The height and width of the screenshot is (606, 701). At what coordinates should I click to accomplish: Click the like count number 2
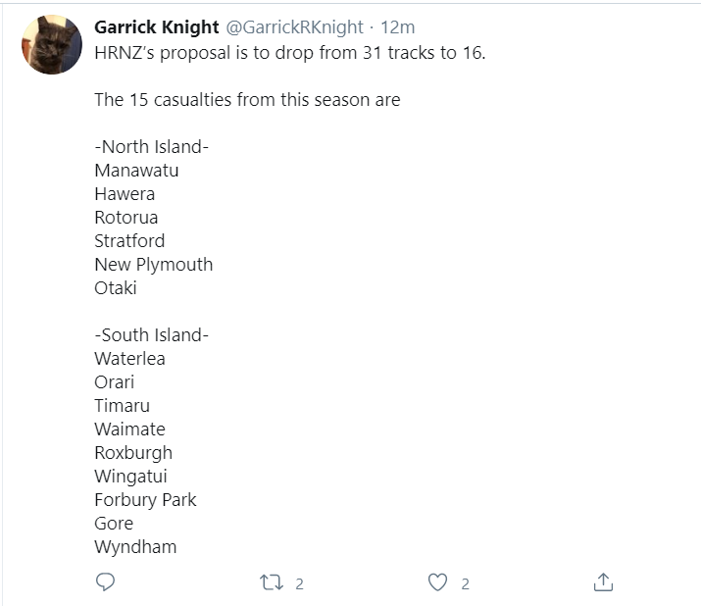pyautogui.click(x=466, y=583)
